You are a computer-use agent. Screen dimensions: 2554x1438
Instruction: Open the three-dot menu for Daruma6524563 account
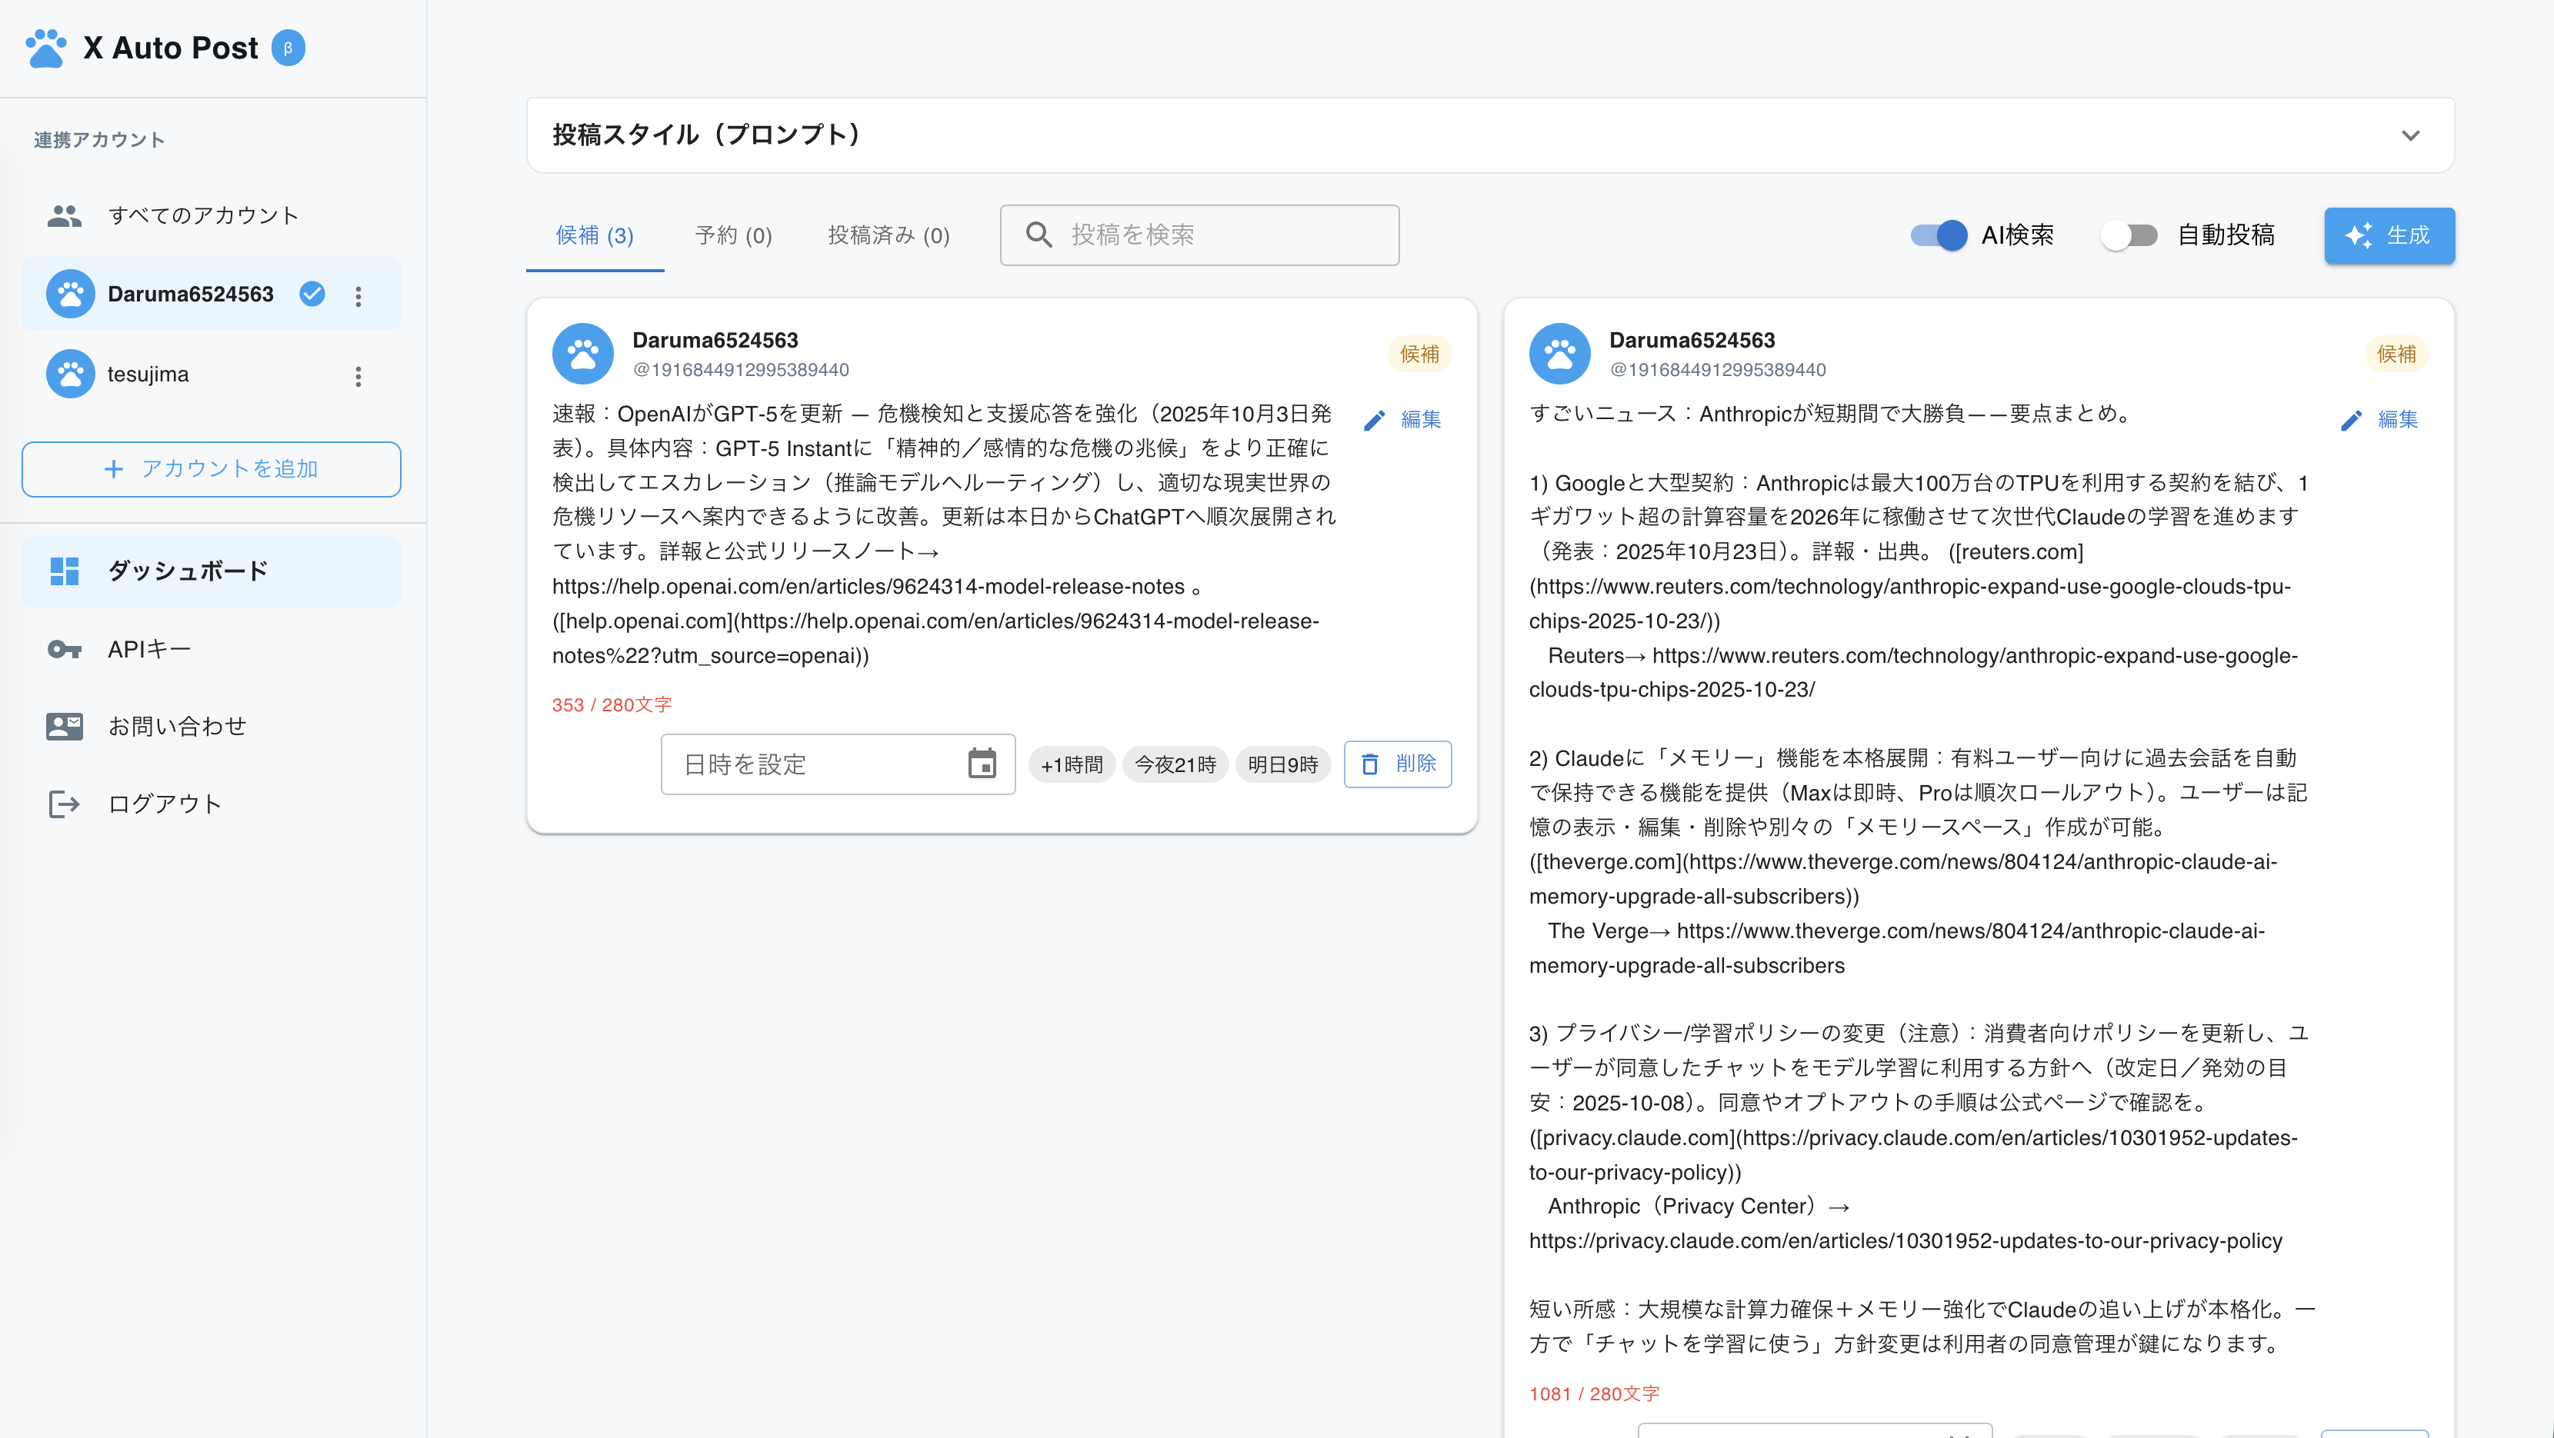pyautogui.click(x=358, y=295)
